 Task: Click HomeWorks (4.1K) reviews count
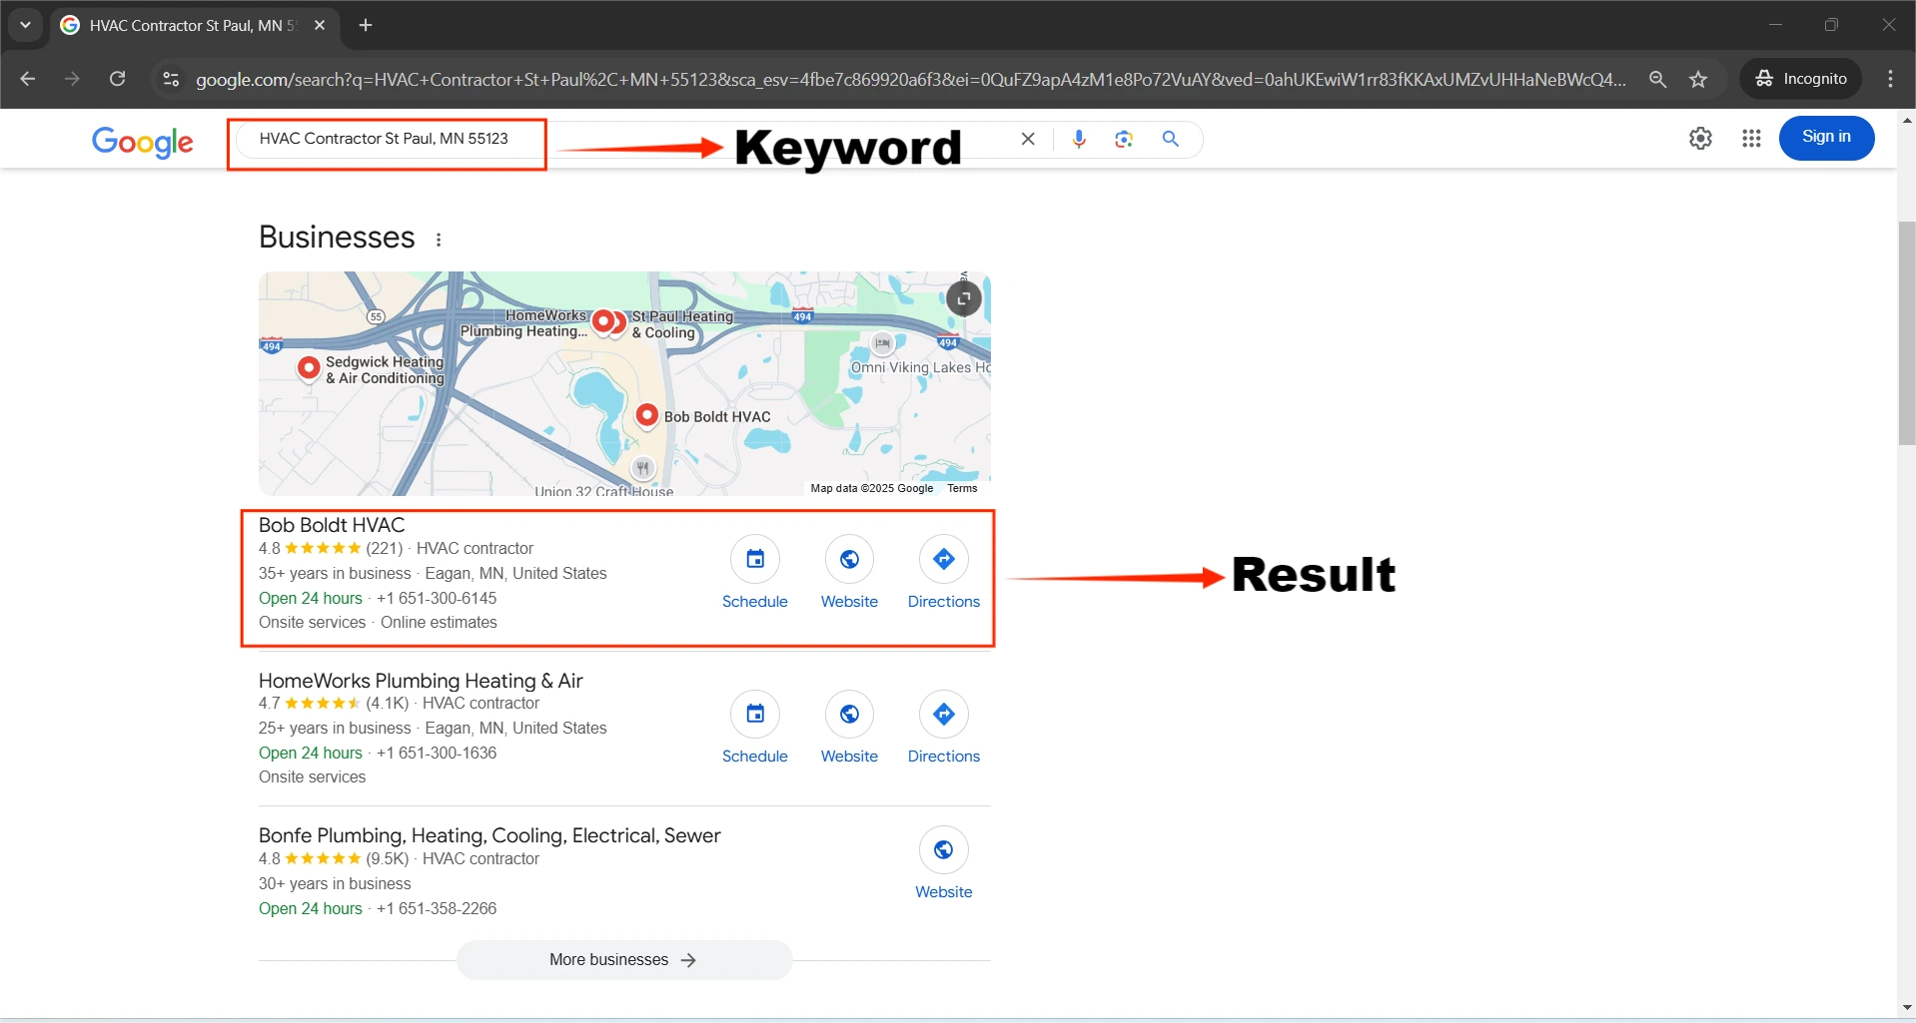click(x=388, y=703)
